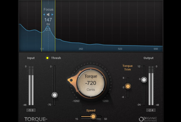
Task: Click the right yellow focus band edge
Action: coord(55,26)
